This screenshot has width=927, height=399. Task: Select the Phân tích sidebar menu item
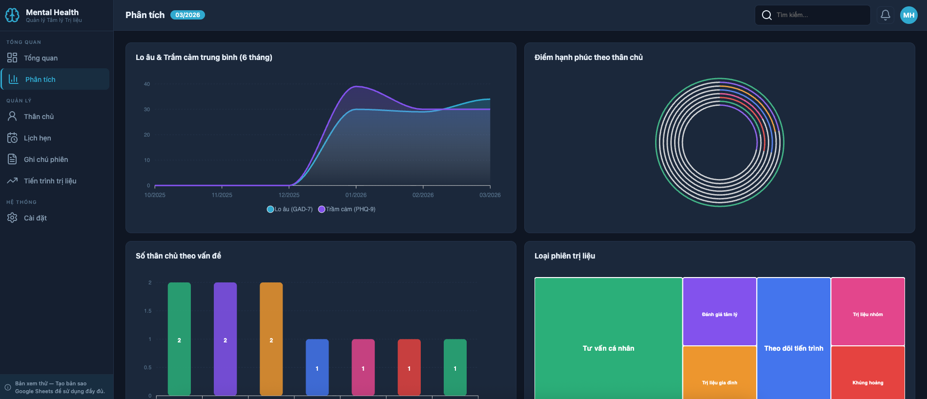(40, 80)
